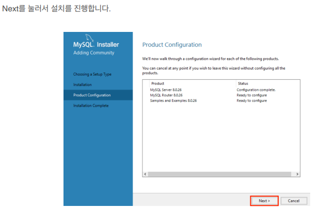This screenshot has height=208, width=319.
Task: Click the left scroll arrow of product list
Action: pyautogui.click(x=145, y=174)
